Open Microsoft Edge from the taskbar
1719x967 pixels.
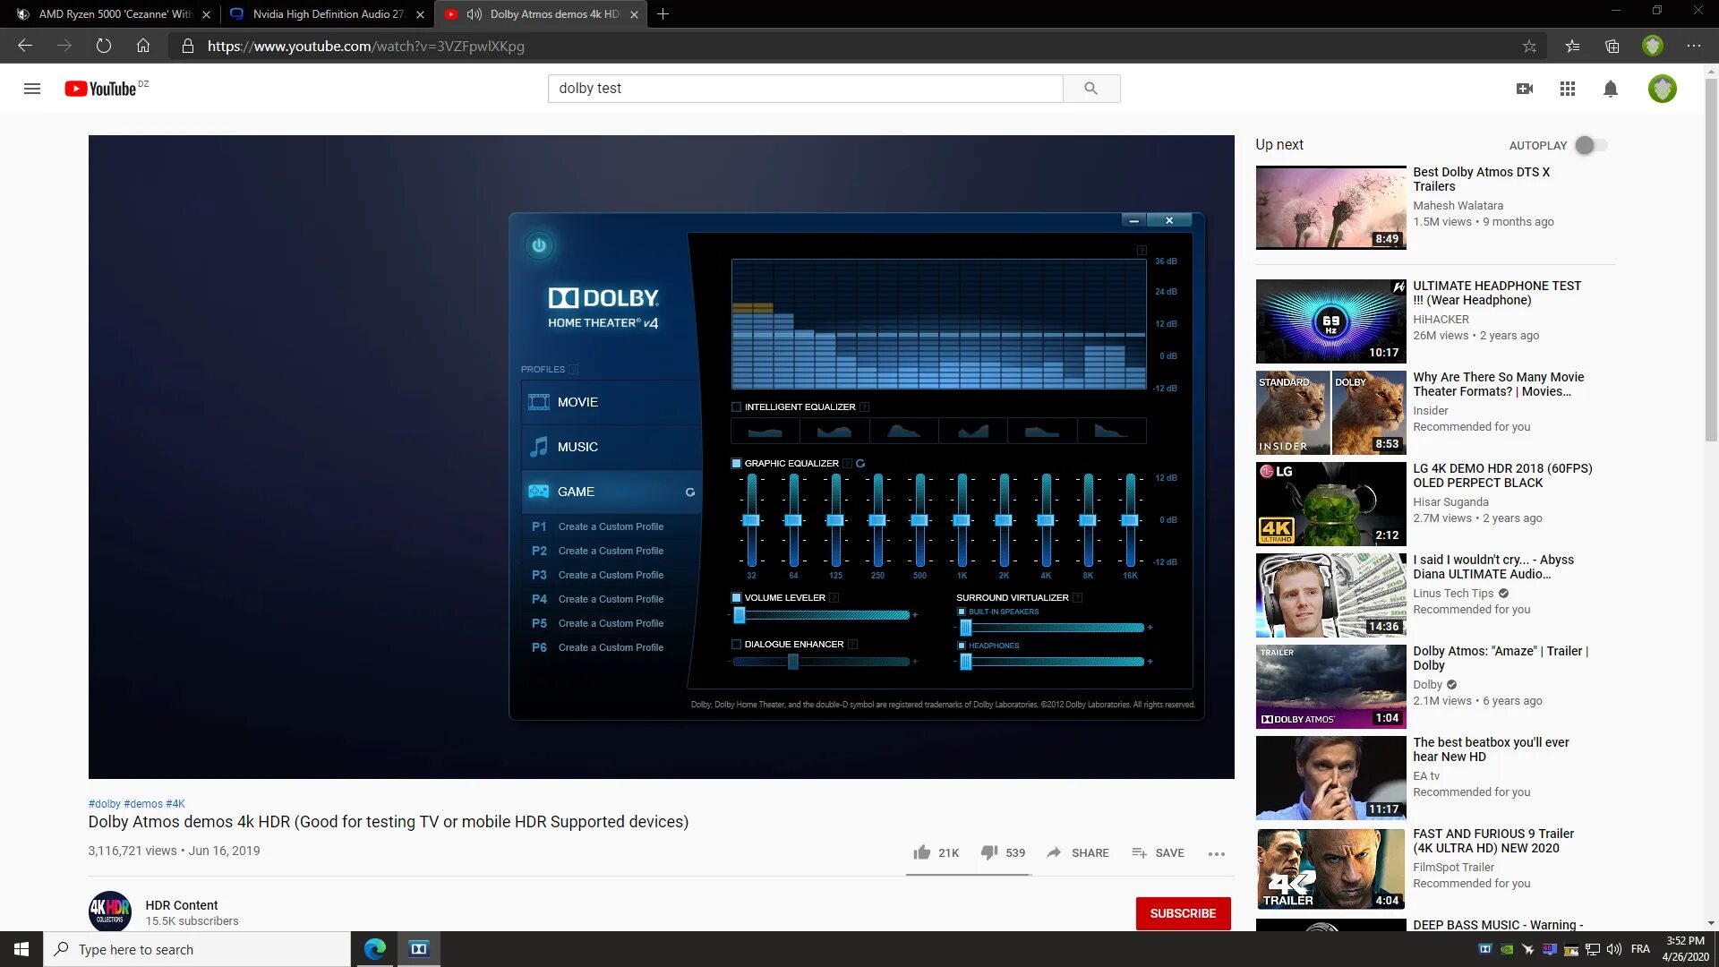click(375, 949)
